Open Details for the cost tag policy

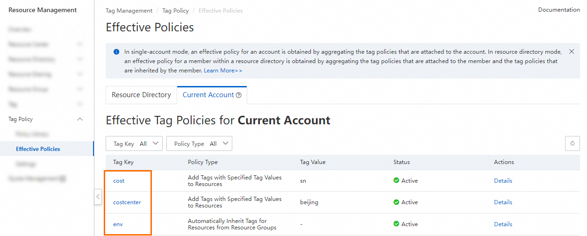[x=503, y=181]
